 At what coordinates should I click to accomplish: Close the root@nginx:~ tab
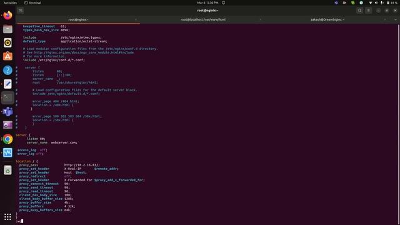tap(136, 19)
